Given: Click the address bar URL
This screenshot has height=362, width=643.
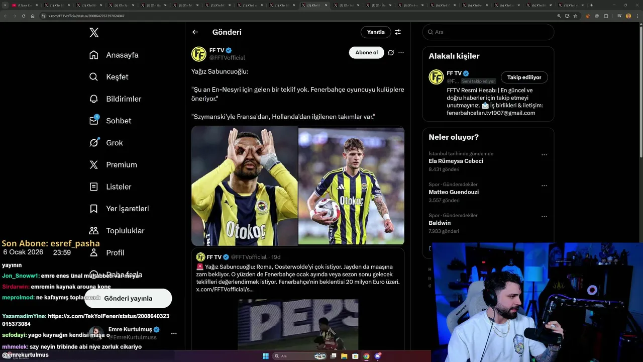Looking at the screenshot, I should (86, 16).
